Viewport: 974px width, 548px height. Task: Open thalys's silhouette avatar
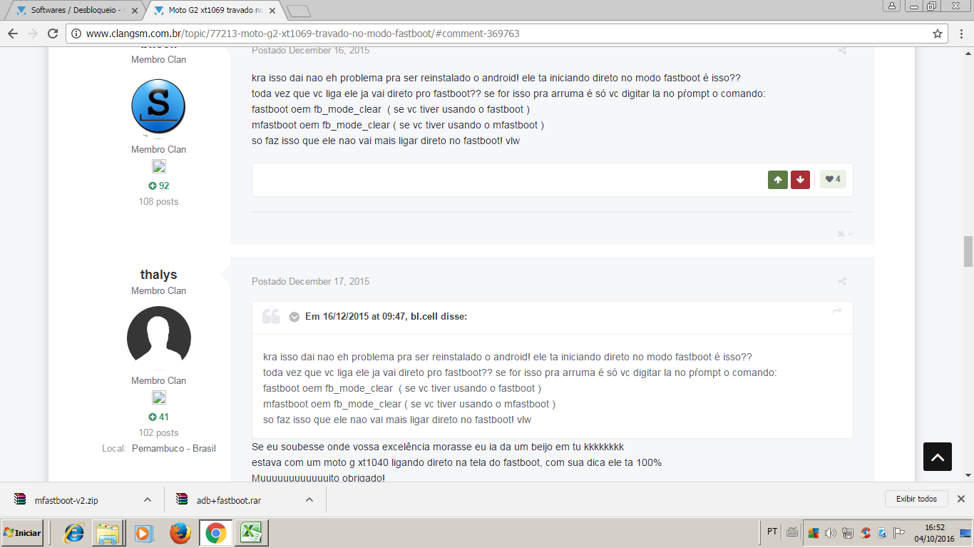(x=158, y=338)
